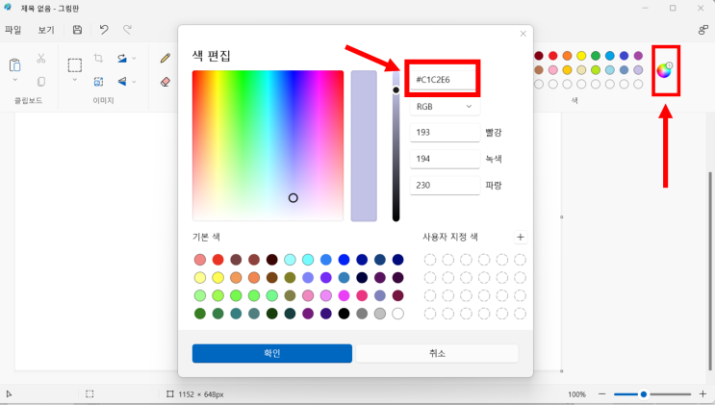Click the 빨강 value field 193
The width and height of the screenshot is (715, 405).
445,132
